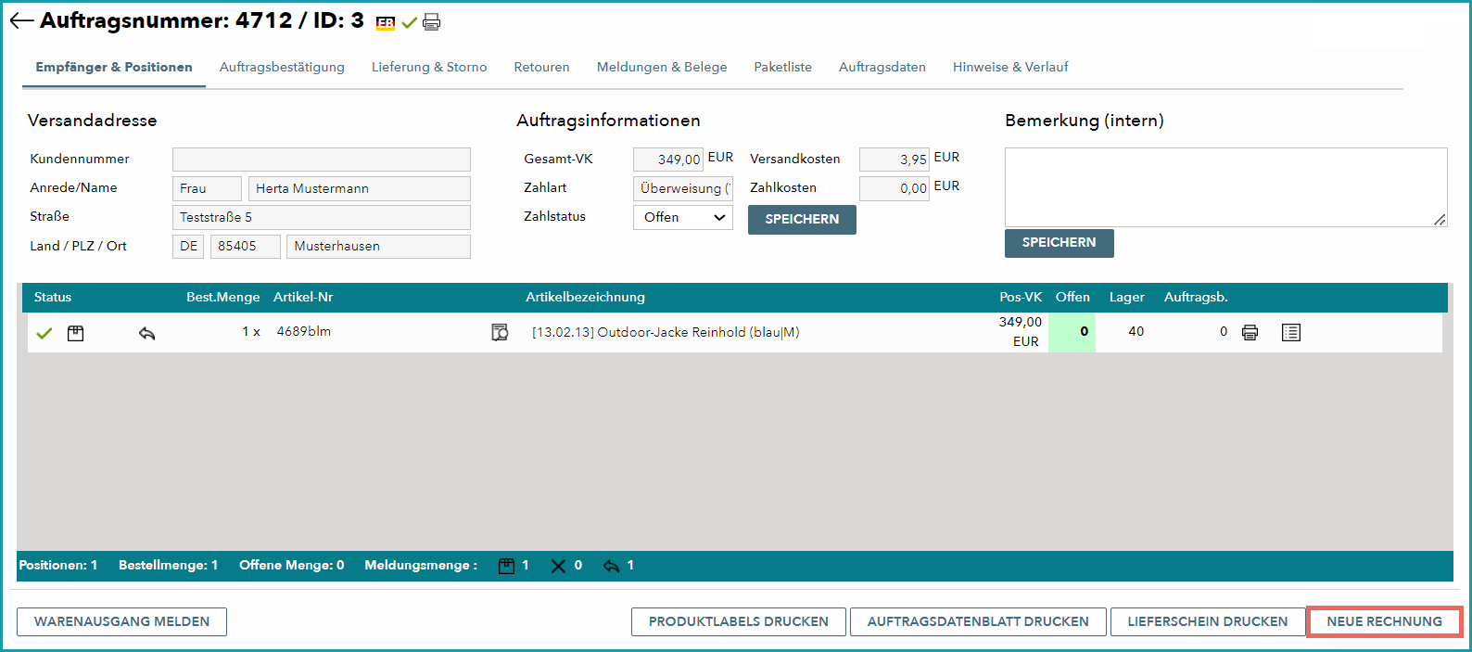Go back using the left arrow
This screenshot has height=652, width=1472.
pyautogui.click(x=21, y=20)
